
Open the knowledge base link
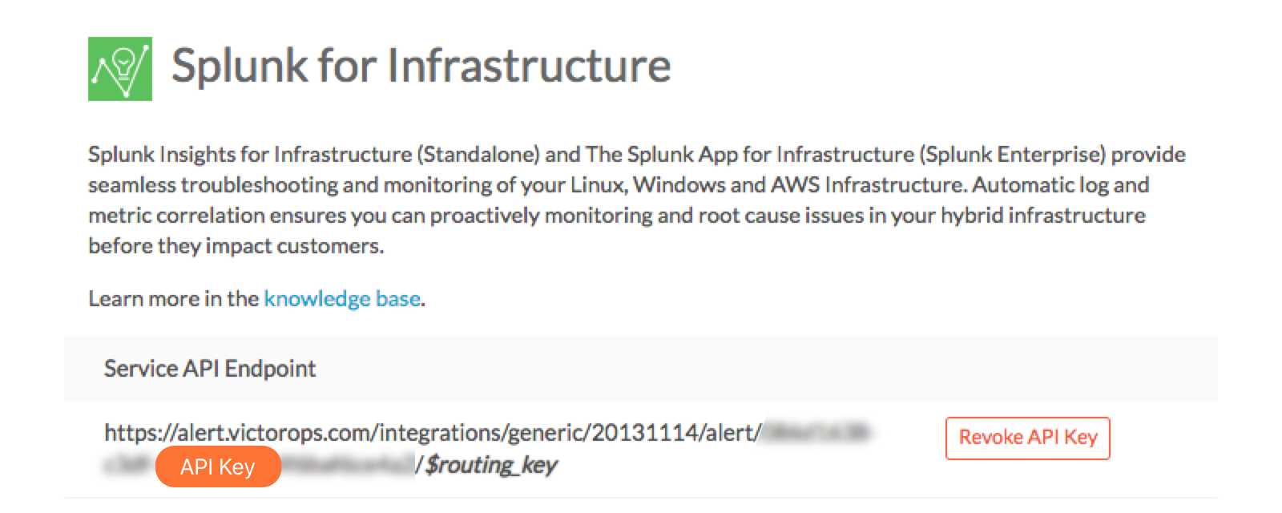pyautogui.click(x=342, y=298)
